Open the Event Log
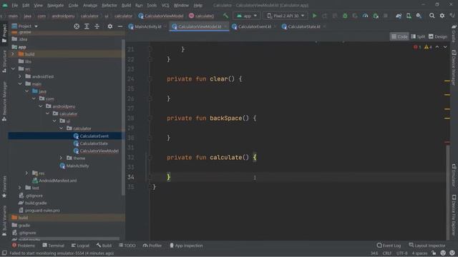The height and width of the screenshot is (257, 458). 389,246
